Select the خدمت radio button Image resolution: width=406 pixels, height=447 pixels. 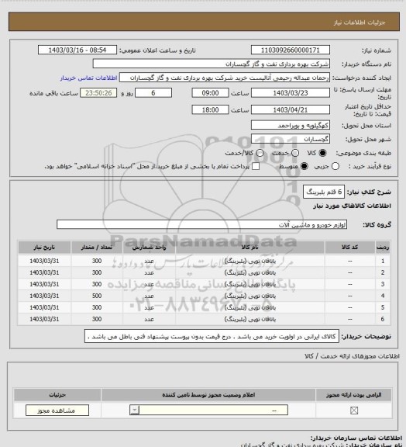[x=295, y=153]
